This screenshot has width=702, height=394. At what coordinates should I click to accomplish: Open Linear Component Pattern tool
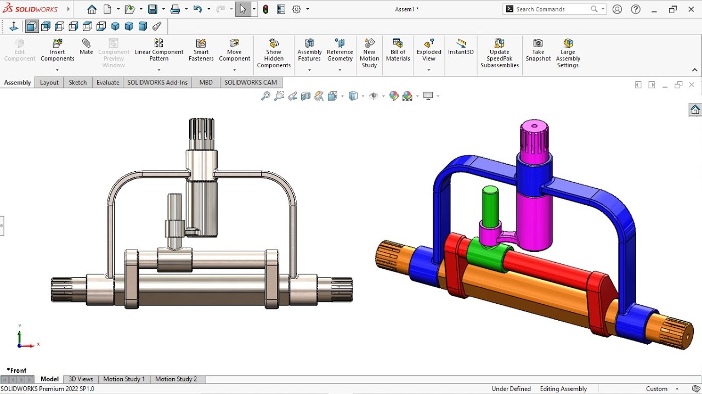(x=158, y=50)
